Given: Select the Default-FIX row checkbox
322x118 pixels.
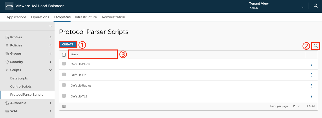Looking at the screenshot, I should point(64,74).
